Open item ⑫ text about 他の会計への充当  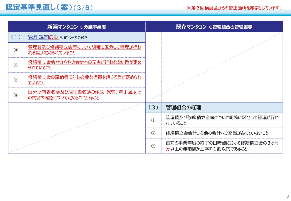pyautogui.click(x=84, y=65)
